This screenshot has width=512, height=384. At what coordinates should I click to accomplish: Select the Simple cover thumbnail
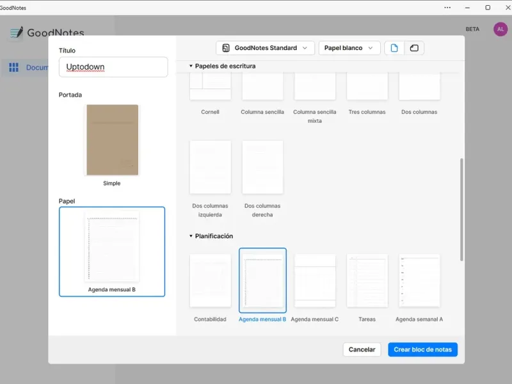tap(112, 140)
